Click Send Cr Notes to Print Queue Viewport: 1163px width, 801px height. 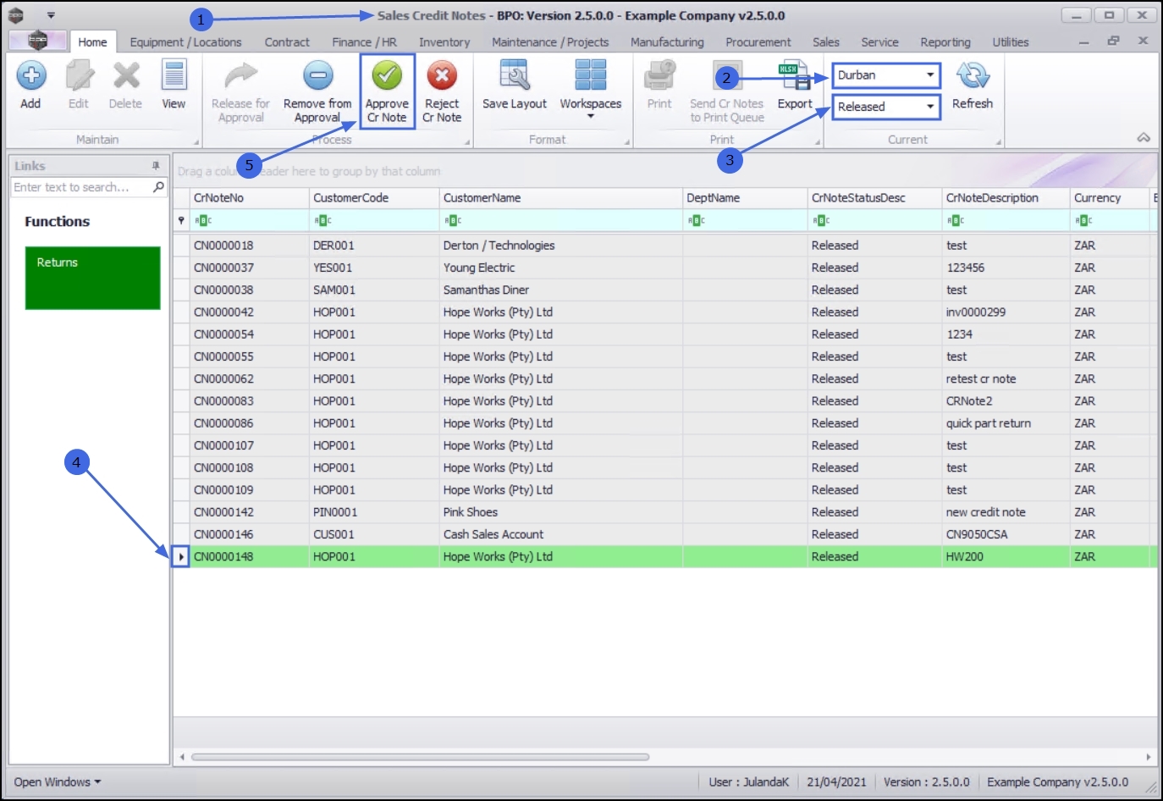point(727,110)
